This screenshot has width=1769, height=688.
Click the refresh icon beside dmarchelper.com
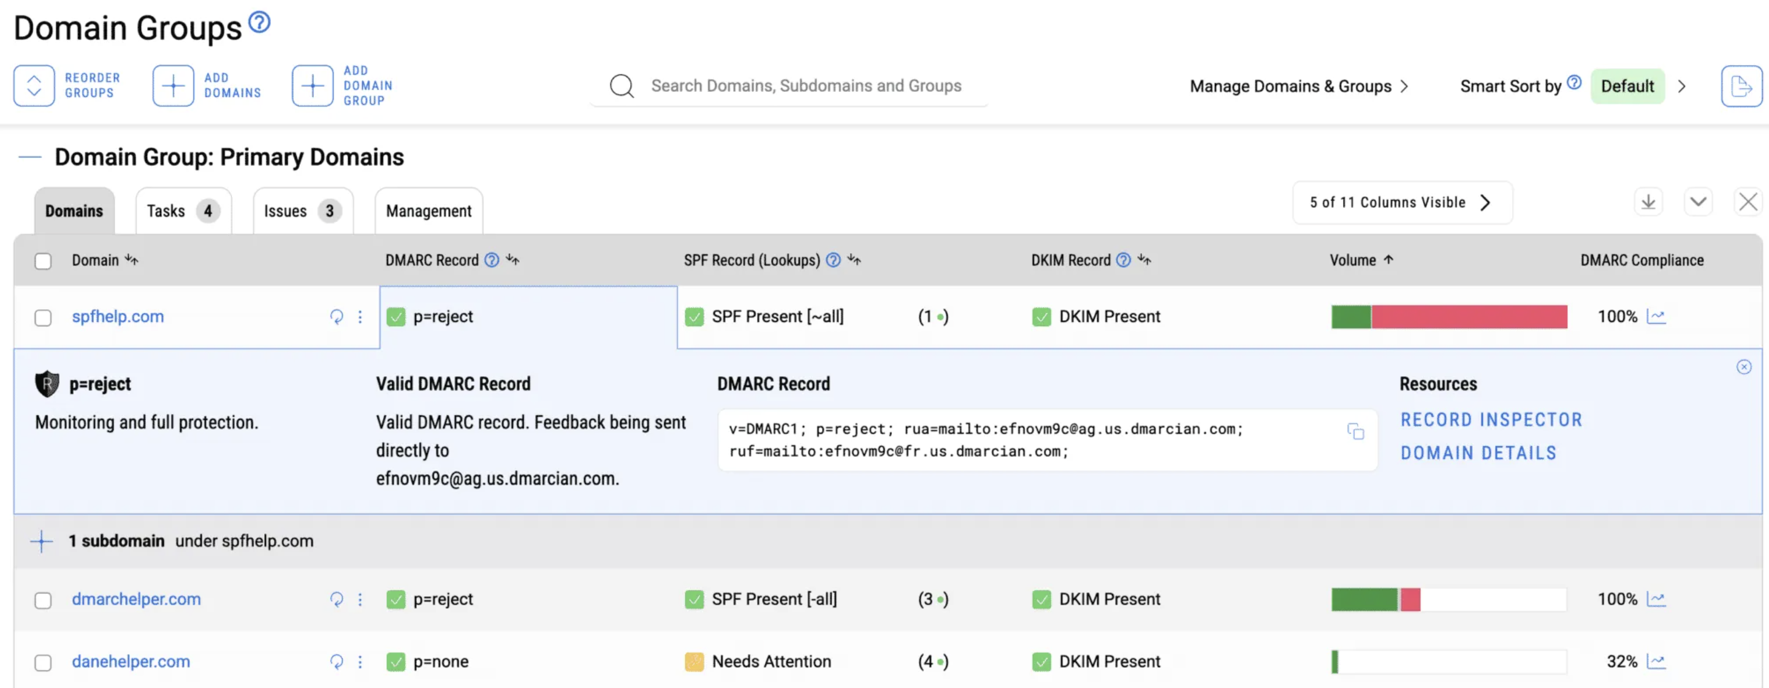(337, 599)
